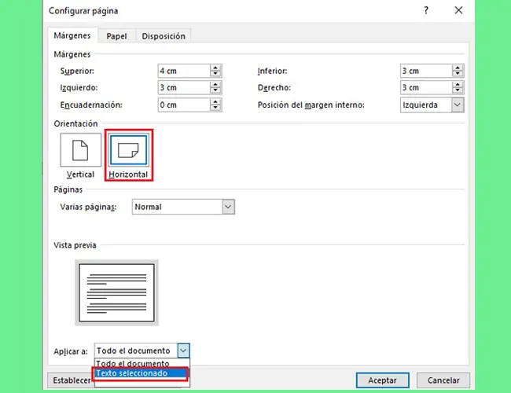Switch to the Márgenes tab
Image resolution: width=511 pixels, height=393 pixels.
72,35
